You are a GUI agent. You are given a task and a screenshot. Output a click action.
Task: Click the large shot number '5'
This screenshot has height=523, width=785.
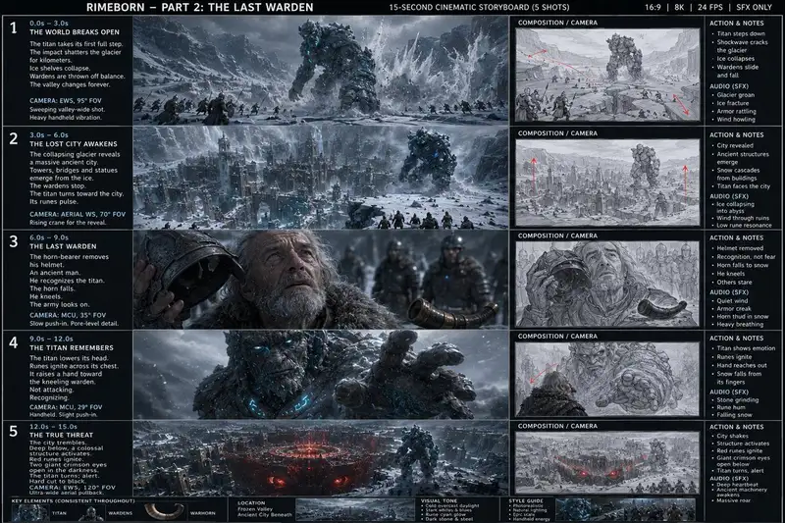coord(14,431)
